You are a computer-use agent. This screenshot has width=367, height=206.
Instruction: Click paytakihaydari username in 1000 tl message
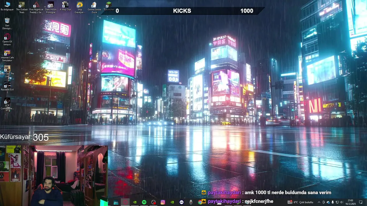pyautogui.click(x=224, y=193)
